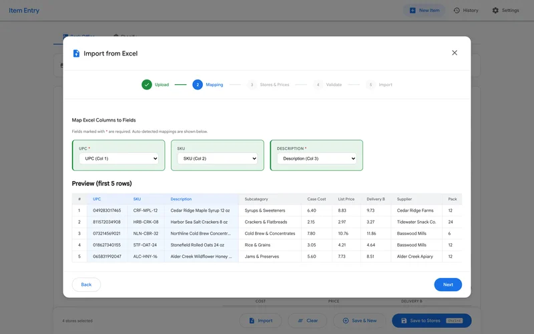Click UPC cell 073214569021
The width and height of the screenshot is (534, 334).
point(107,233)
